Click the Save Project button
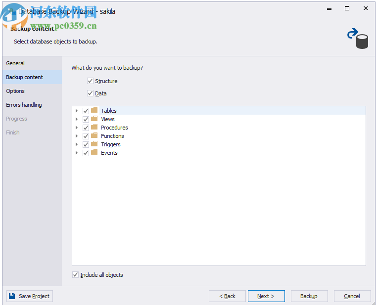 click(x=30, y=296)
